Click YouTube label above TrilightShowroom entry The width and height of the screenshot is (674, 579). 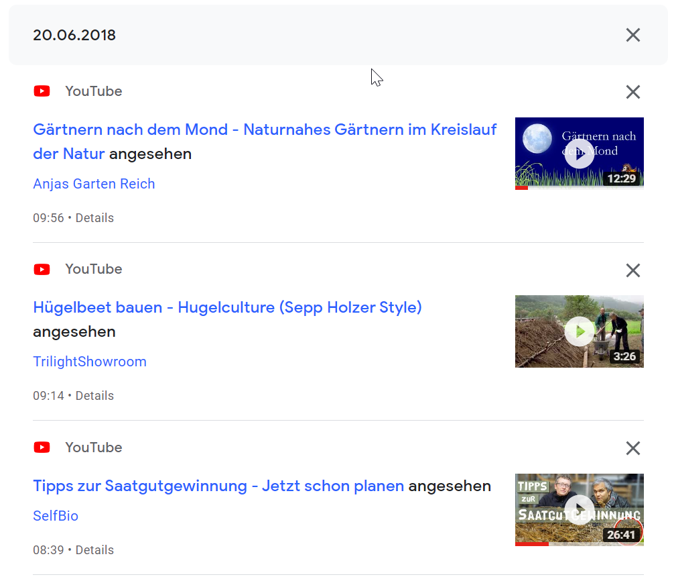(94, 269)
